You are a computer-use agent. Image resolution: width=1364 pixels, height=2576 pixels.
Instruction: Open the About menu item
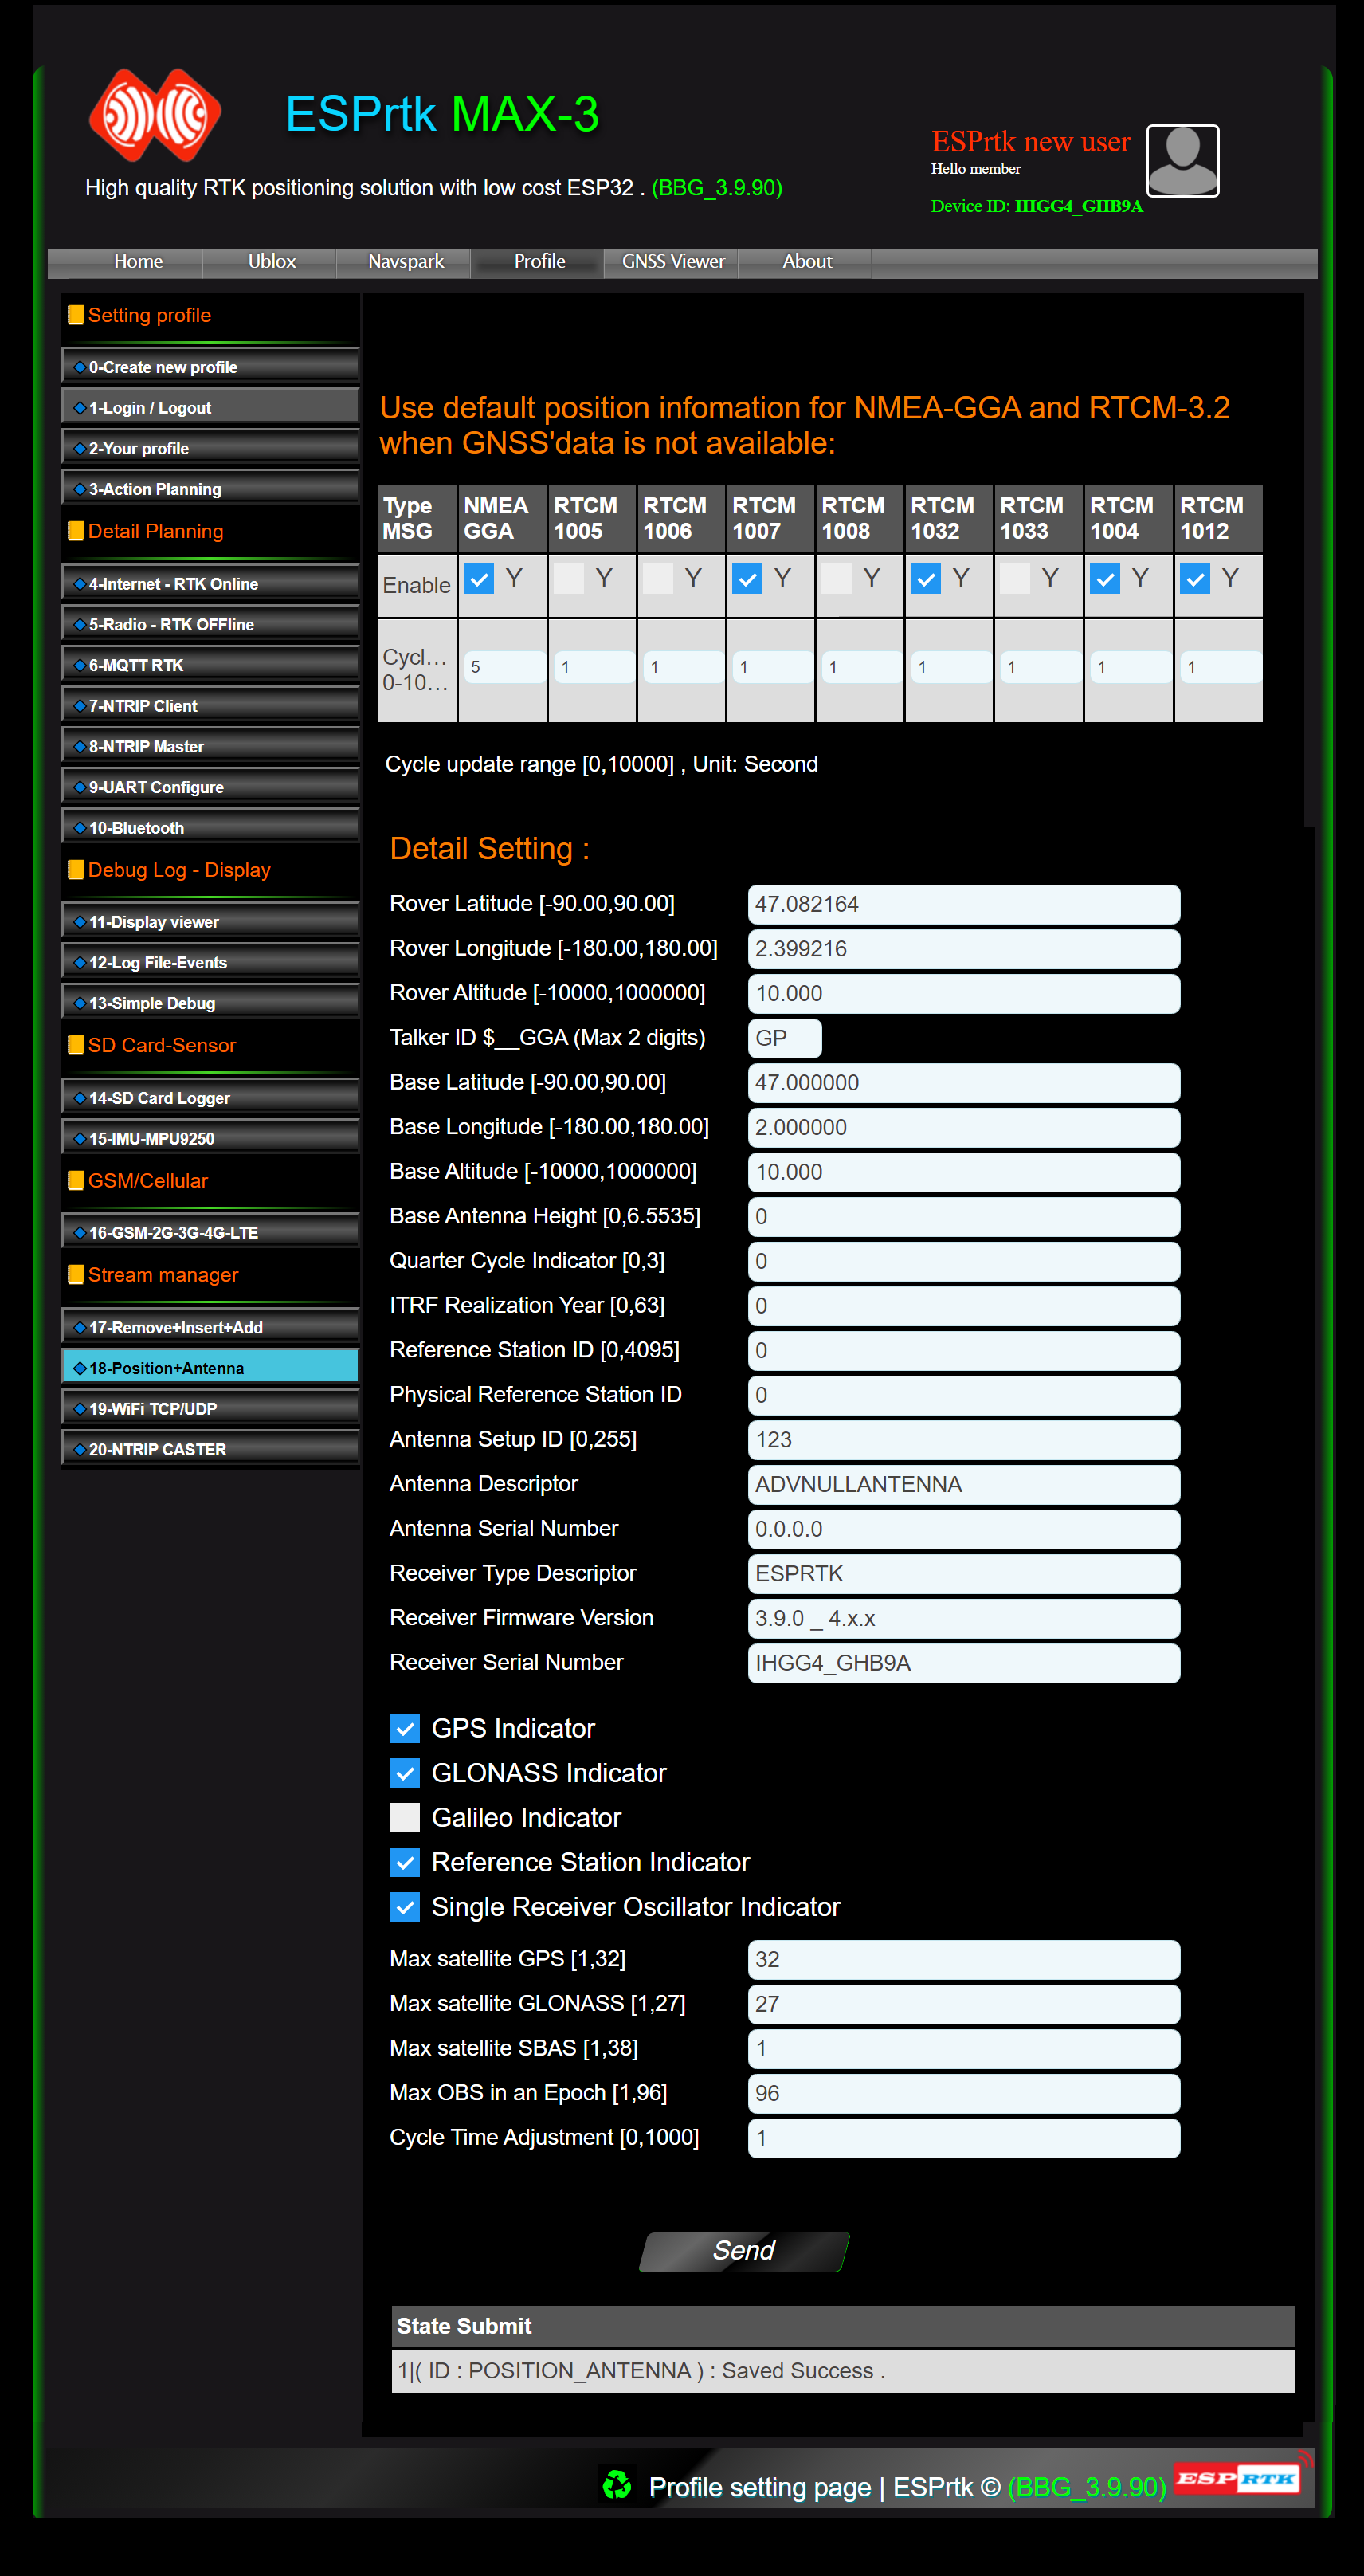click(x=806, y=262)
